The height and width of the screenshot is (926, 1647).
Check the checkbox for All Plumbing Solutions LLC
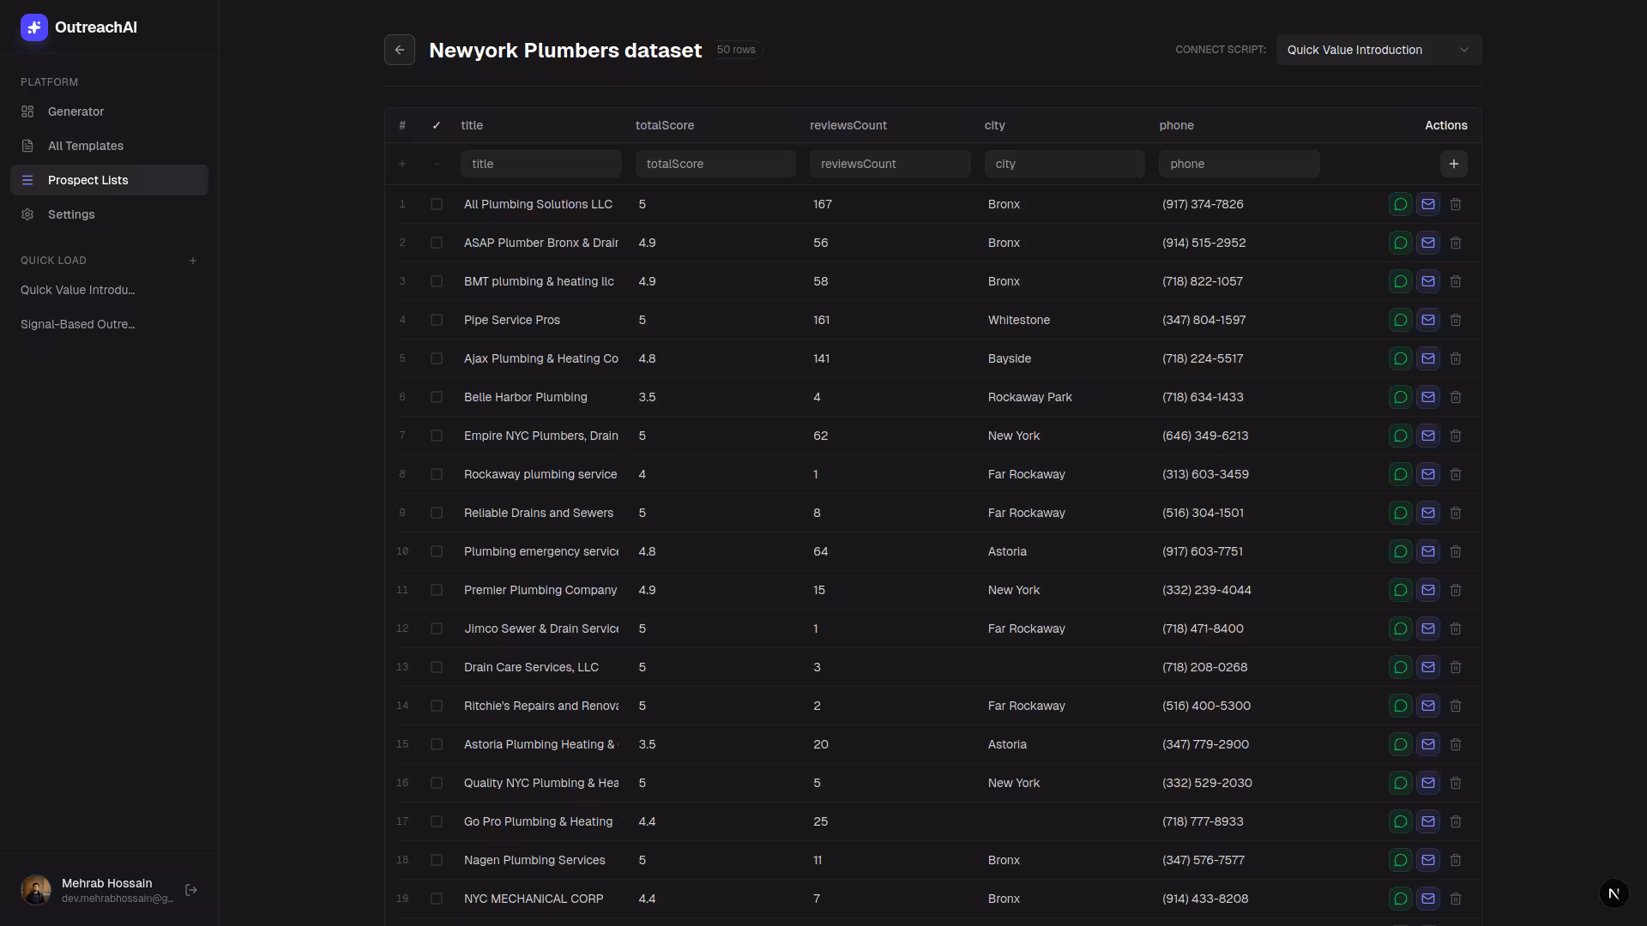437,204
